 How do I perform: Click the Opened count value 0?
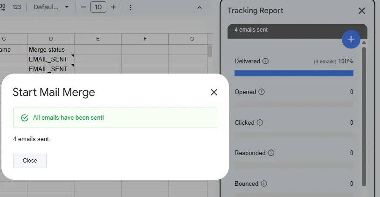click(x=352, y=92)
